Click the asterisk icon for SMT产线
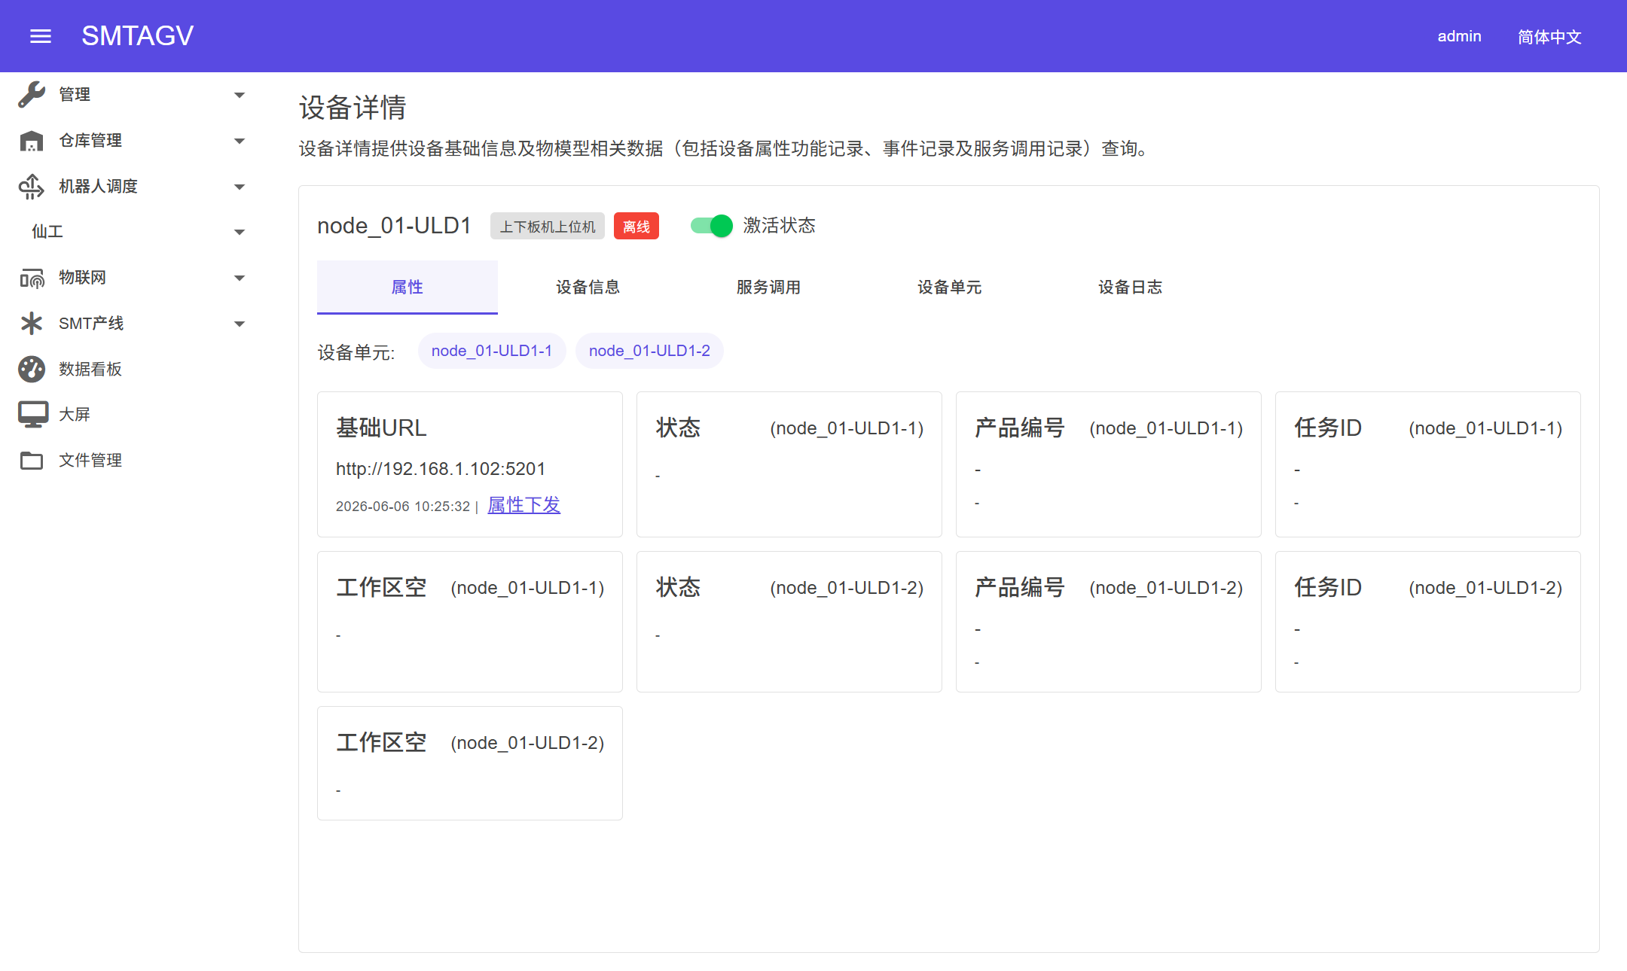 32,324
